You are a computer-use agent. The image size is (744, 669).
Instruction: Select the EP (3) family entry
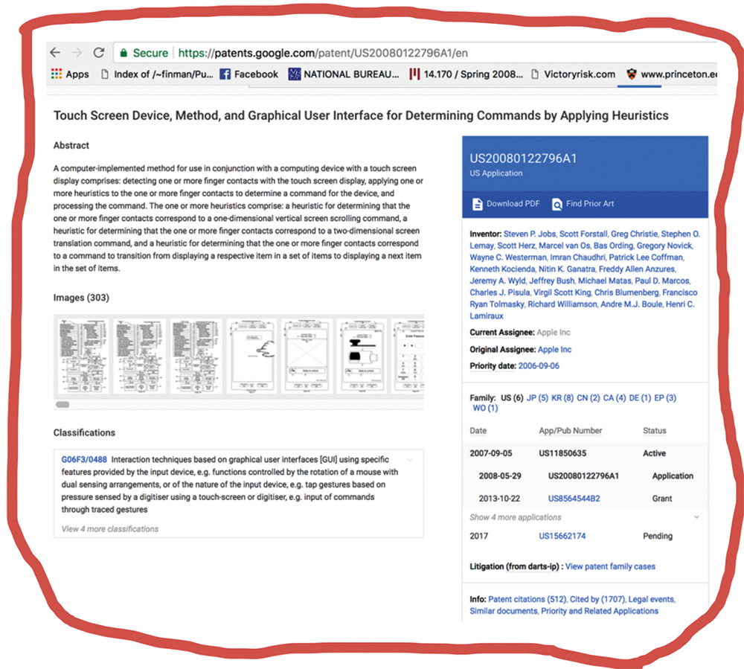665,397
